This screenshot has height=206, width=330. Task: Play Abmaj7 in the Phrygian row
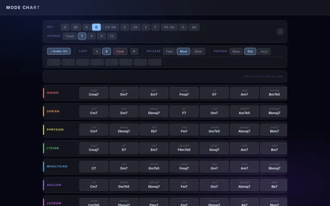coord(244,129)
